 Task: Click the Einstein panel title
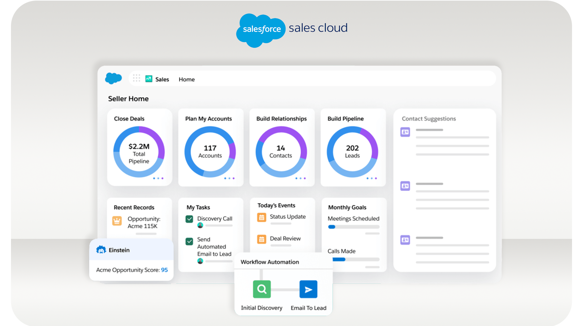(119, 250)
